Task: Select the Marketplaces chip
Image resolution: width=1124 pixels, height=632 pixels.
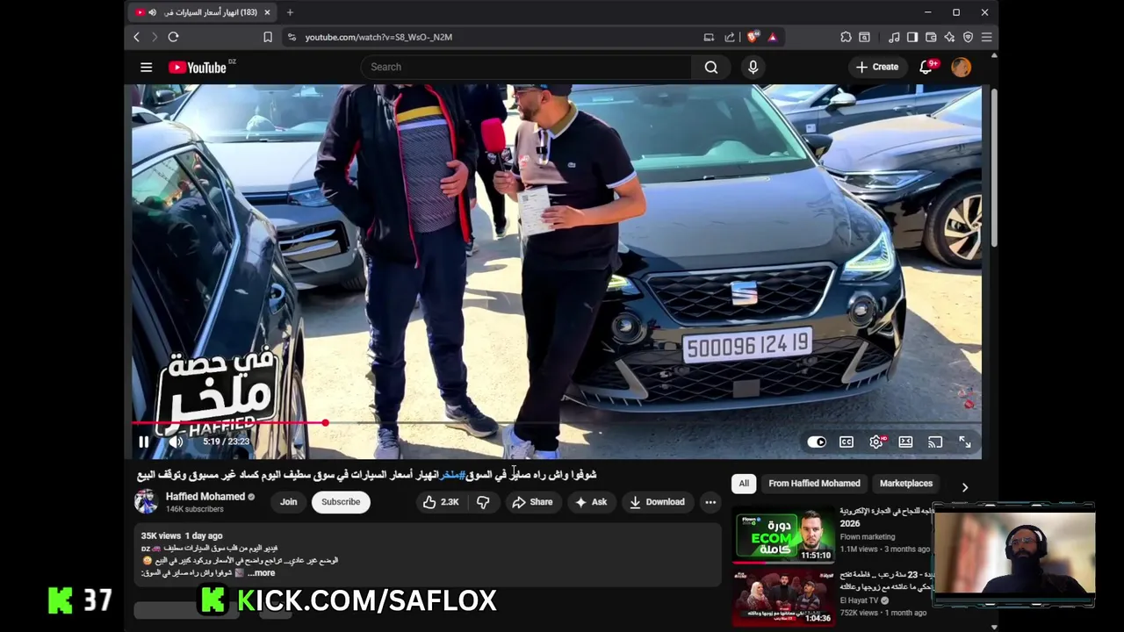Action: (x=906, y=484)
